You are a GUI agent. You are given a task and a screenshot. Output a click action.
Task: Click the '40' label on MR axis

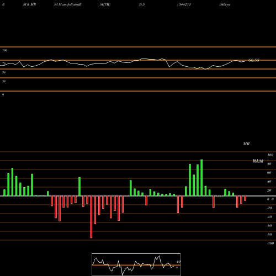[269, 182]
